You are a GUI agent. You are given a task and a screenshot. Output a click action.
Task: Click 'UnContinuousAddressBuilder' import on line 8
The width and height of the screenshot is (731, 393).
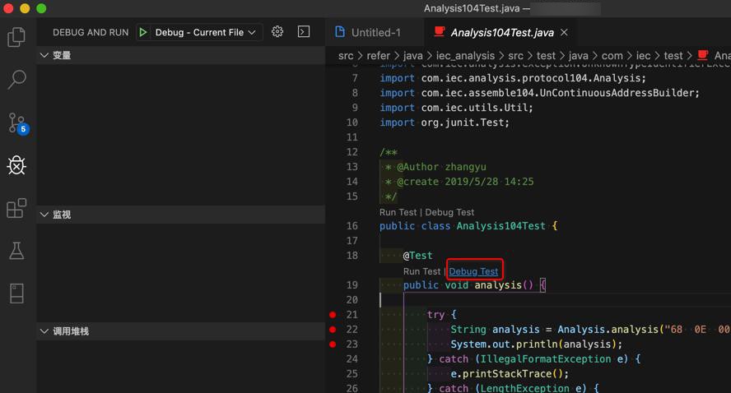click(x=619, y=93)
